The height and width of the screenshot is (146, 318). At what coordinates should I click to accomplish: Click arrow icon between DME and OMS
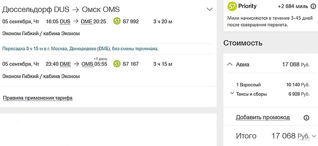pos(76,64)
